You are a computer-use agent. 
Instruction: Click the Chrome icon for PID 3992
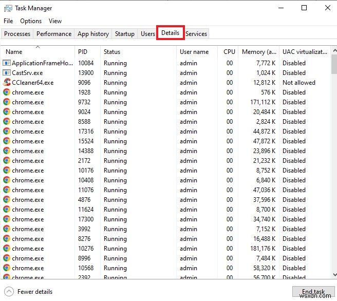click(x=7, y=229)
